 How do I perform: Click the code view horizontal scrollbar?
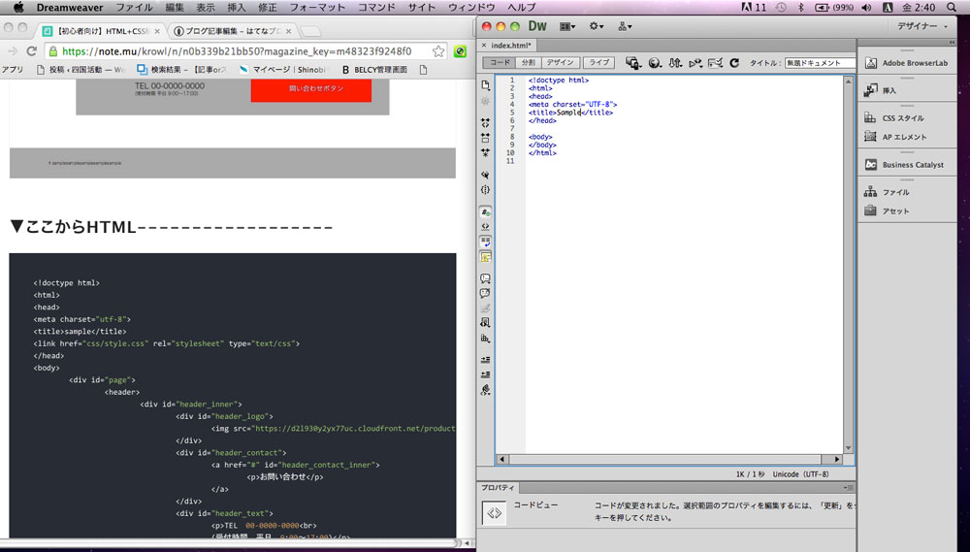pos(669,459)
